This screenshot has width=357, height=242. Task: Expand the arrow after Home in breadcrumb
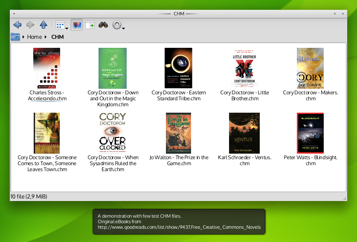coord(46,37)
